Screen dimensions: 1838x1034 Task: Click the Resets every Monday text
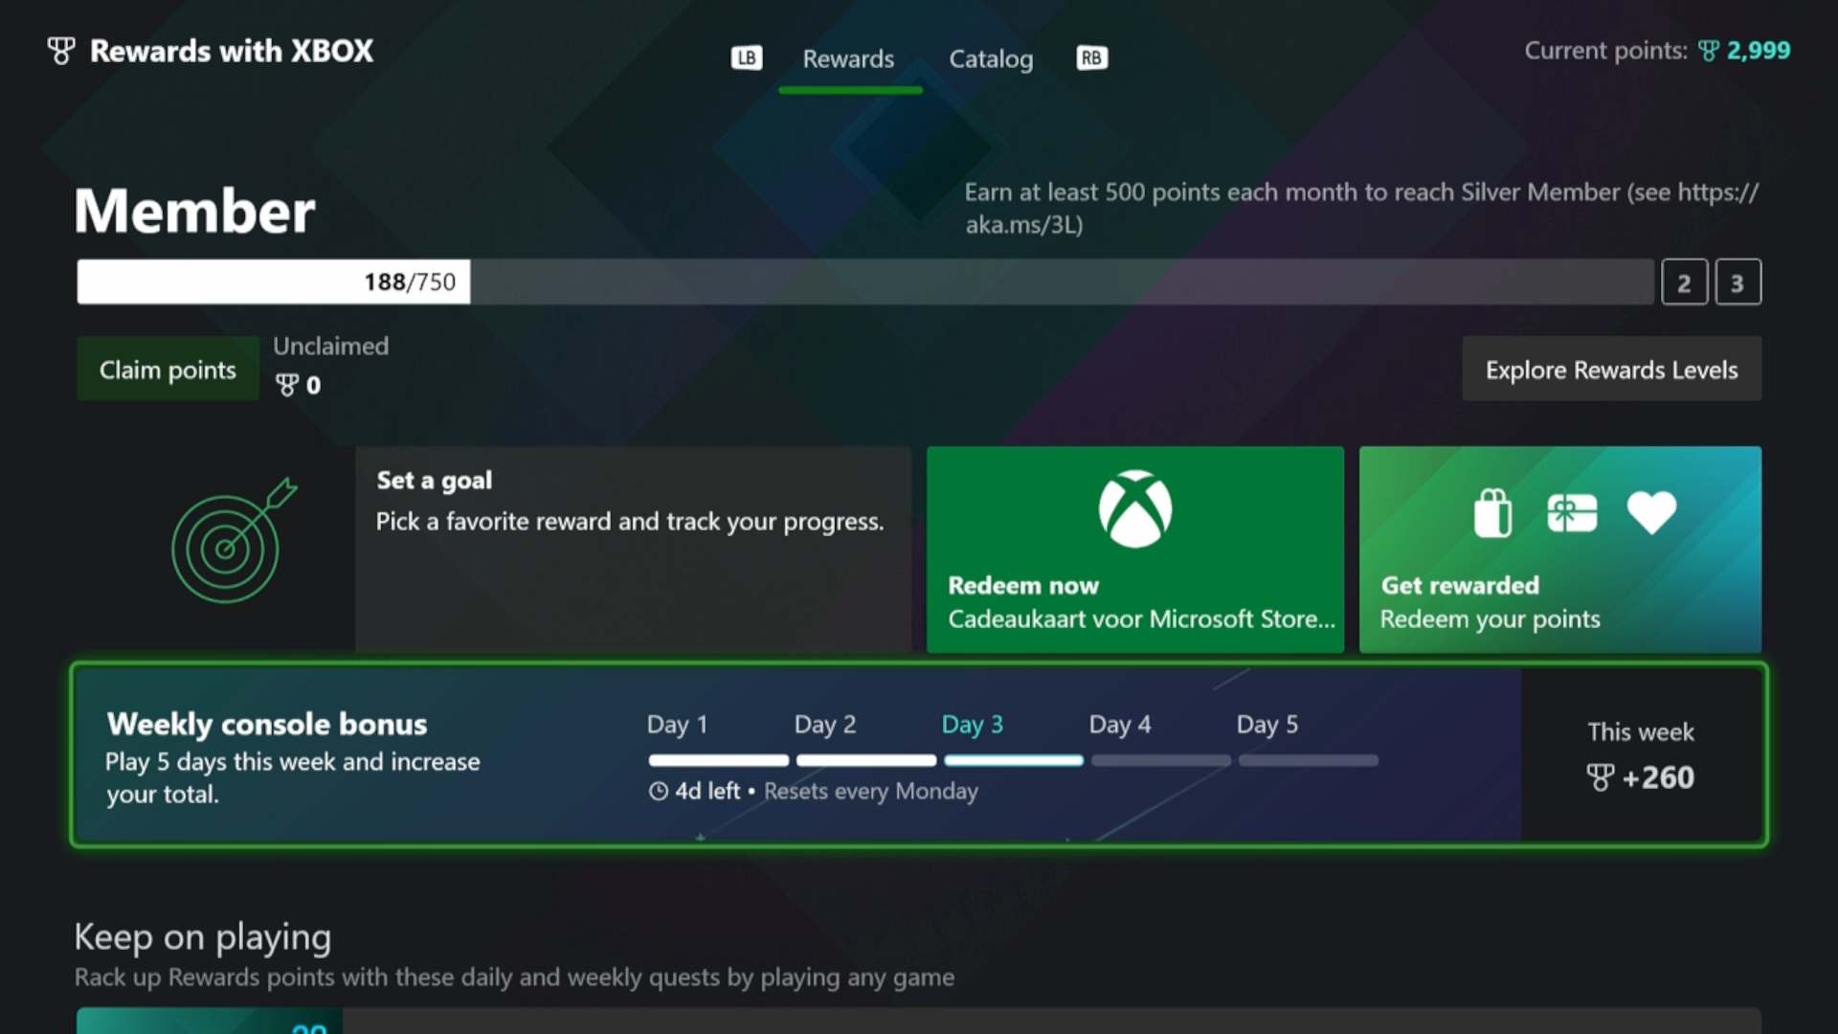click(871, 791)
